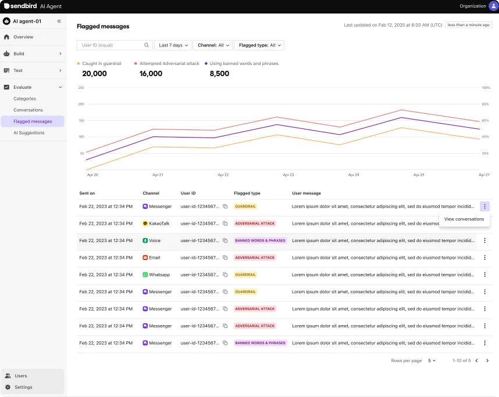This screenshot has width=499, height=397.
Task: Toggle the Caught in guardrail legend series
Action: 101,63
